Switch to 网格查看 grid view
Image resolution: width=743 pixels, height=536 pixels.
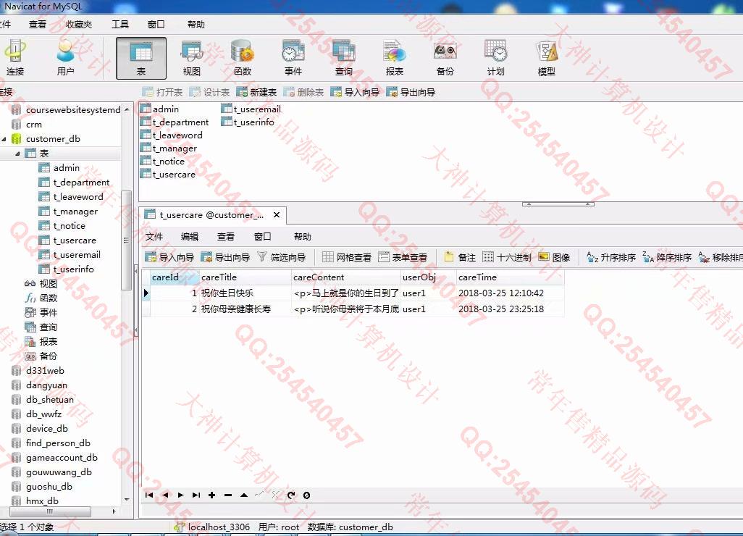tap(347, 257)
